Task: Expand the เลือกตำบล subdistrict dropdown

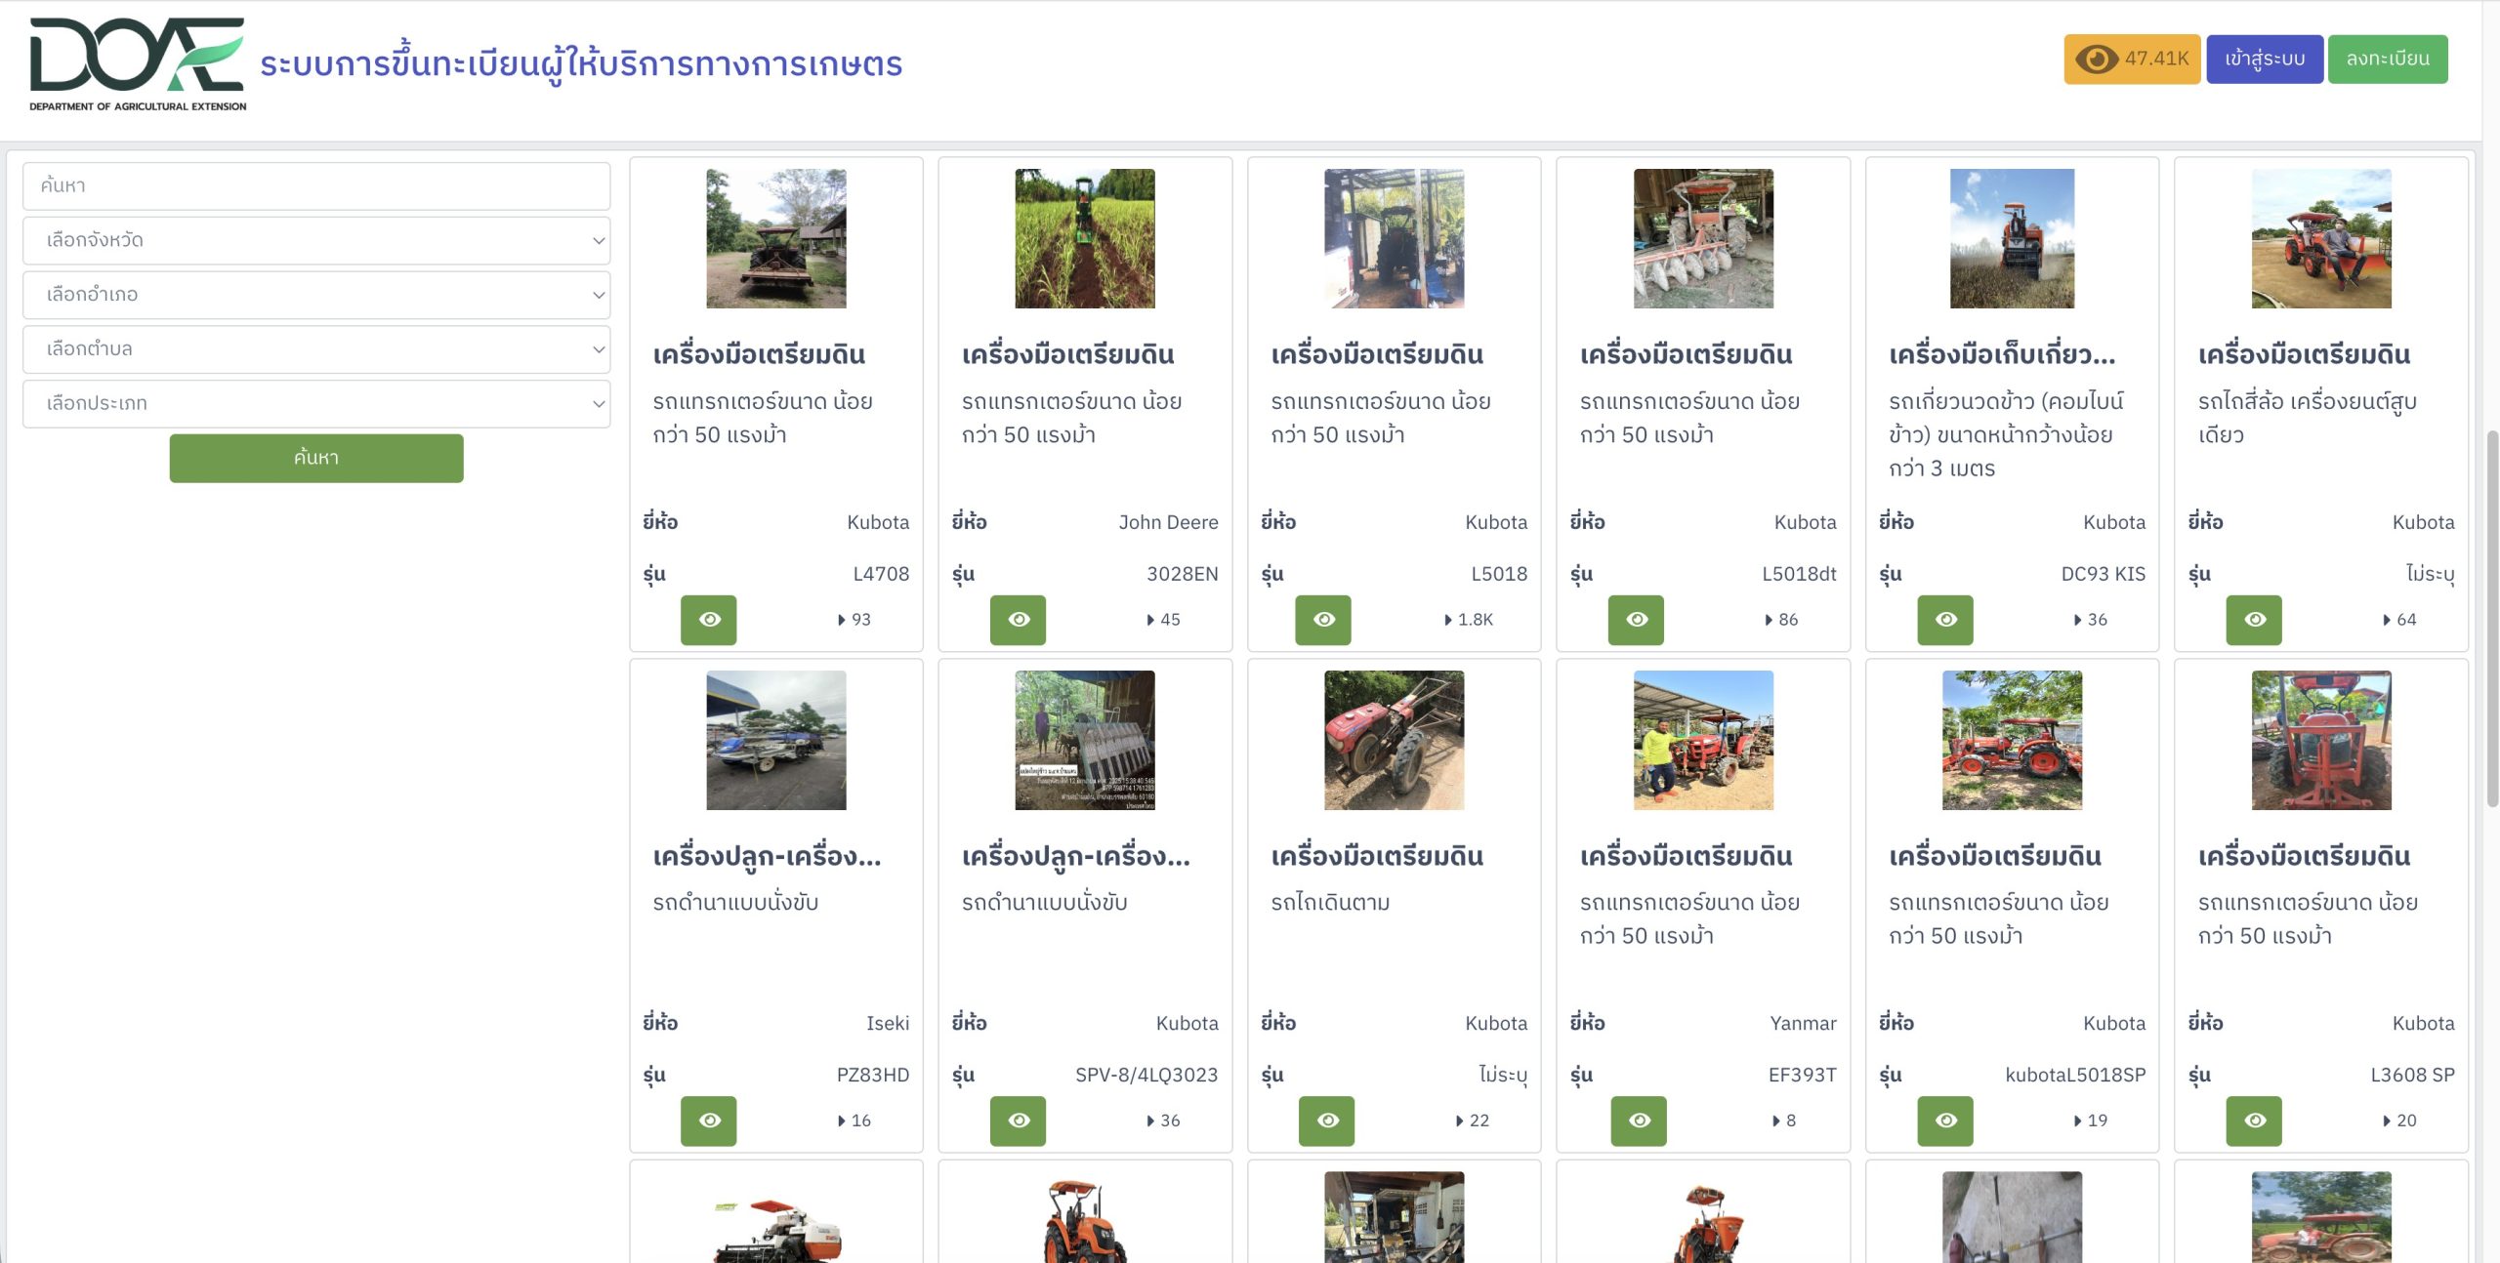Action: (316, 348)
